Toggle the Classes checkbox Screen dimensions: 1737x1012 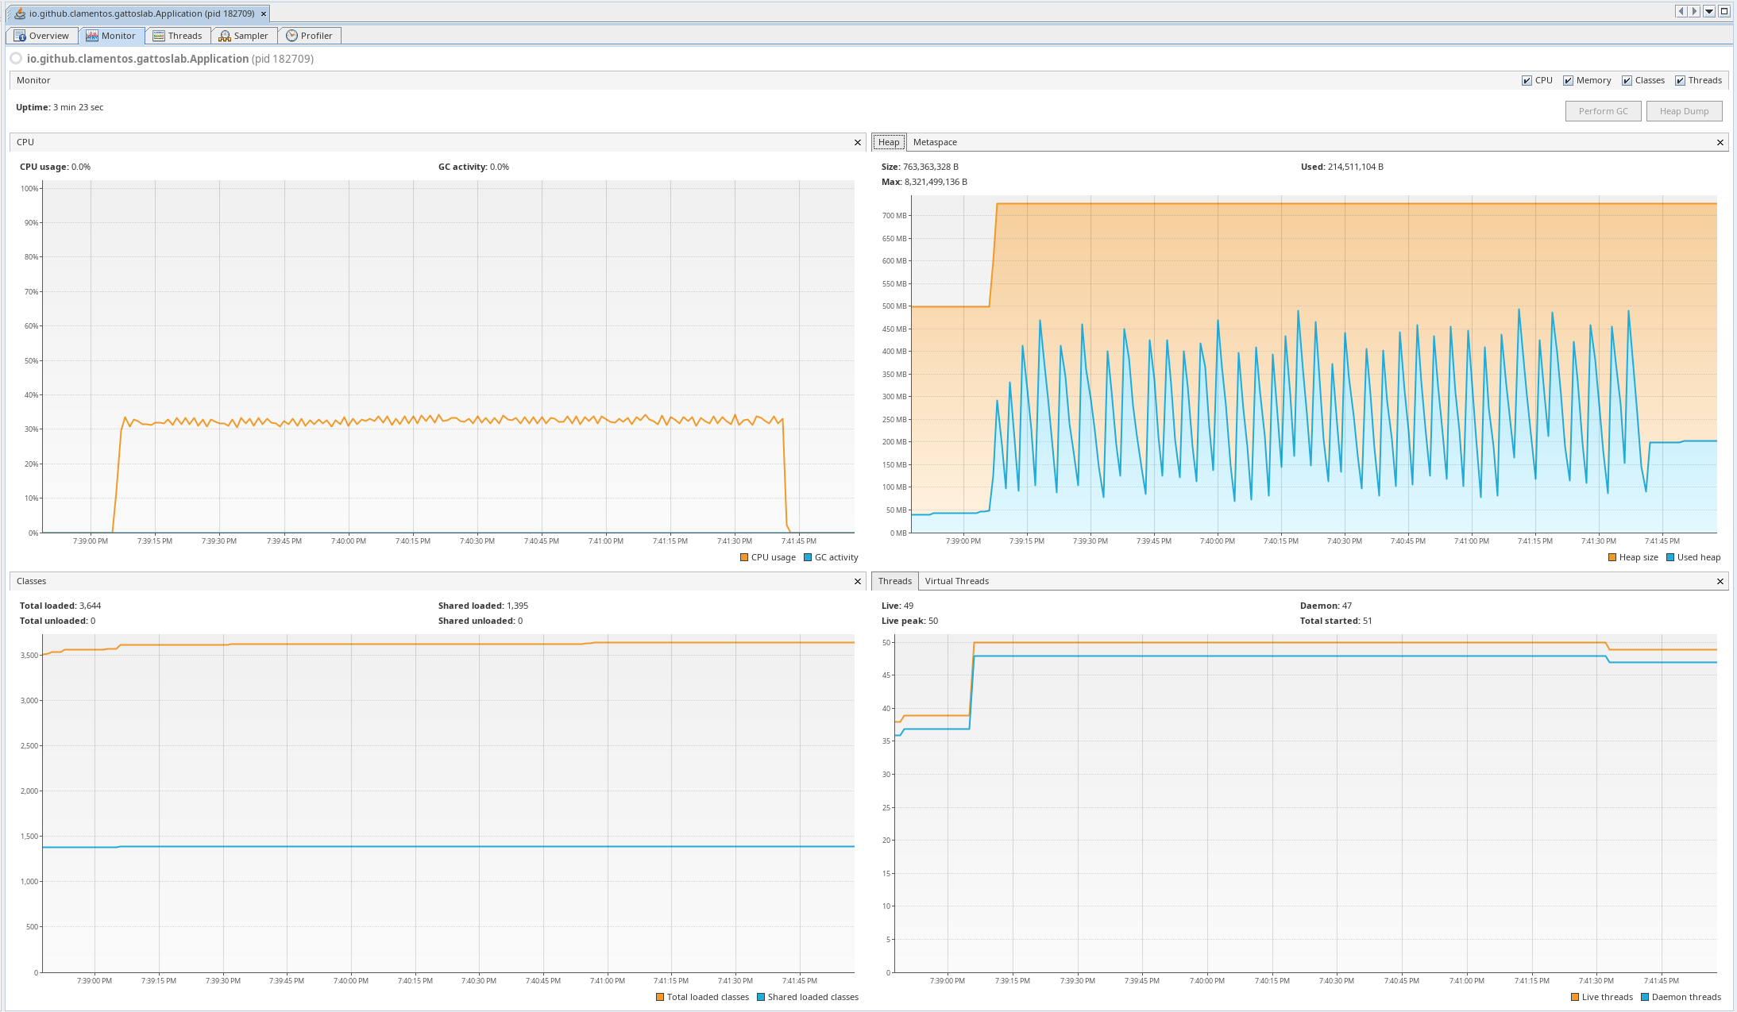(x=1627, y=80)
